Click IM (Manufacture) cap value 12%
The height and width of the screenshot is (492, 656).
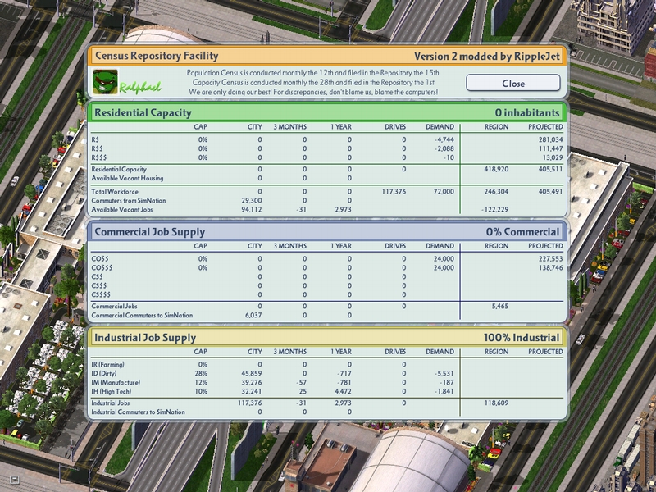(x=201, y=382)
